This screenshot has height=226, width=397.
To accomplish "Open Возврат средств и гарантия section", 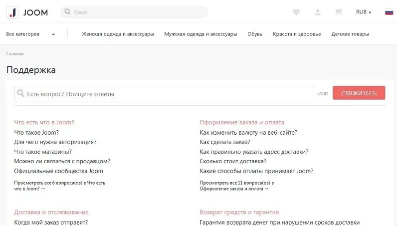I will (x=239, y=212).
